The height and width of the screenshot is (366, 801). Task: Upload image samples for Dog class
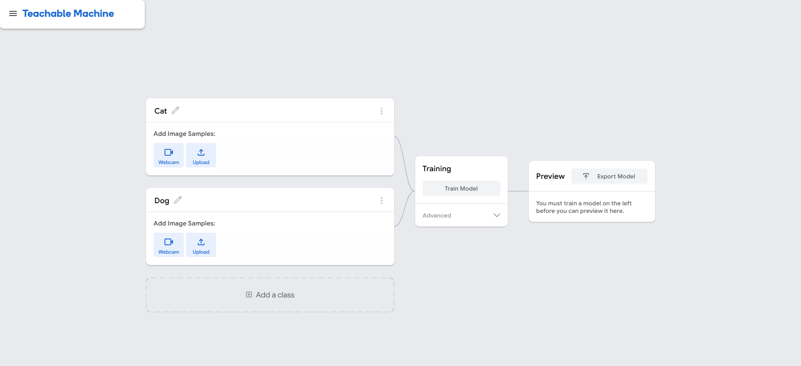pos(201,245)
